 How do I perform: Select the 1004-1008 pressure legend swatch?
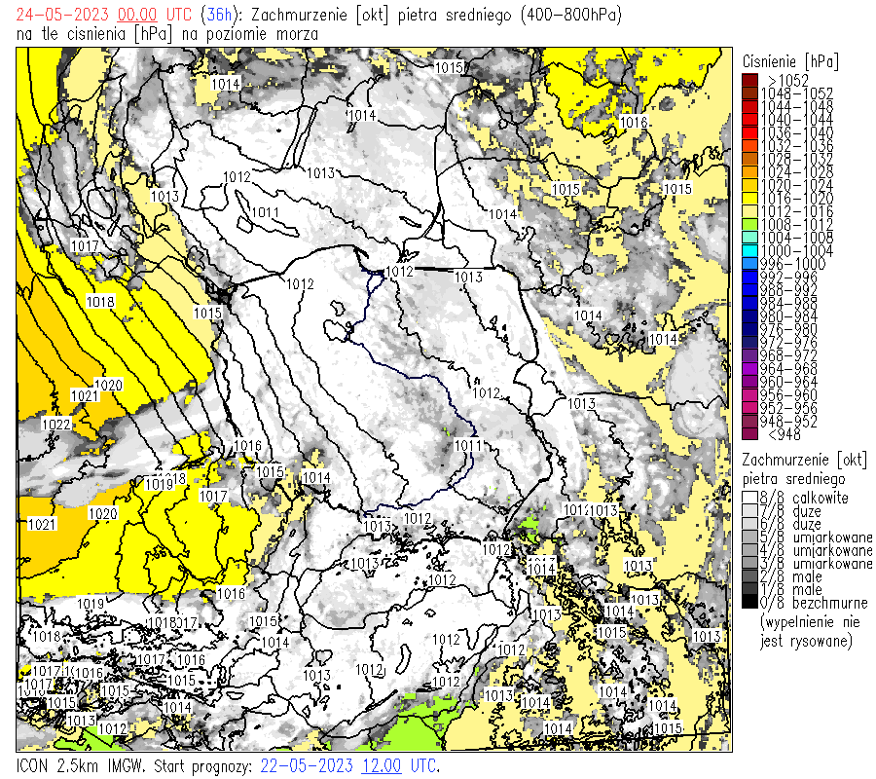point(749,238)
